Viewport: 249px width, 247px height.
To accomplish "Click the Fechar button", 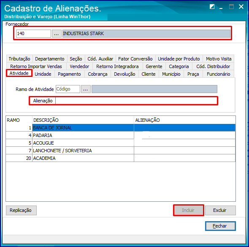I will (220, 226).
